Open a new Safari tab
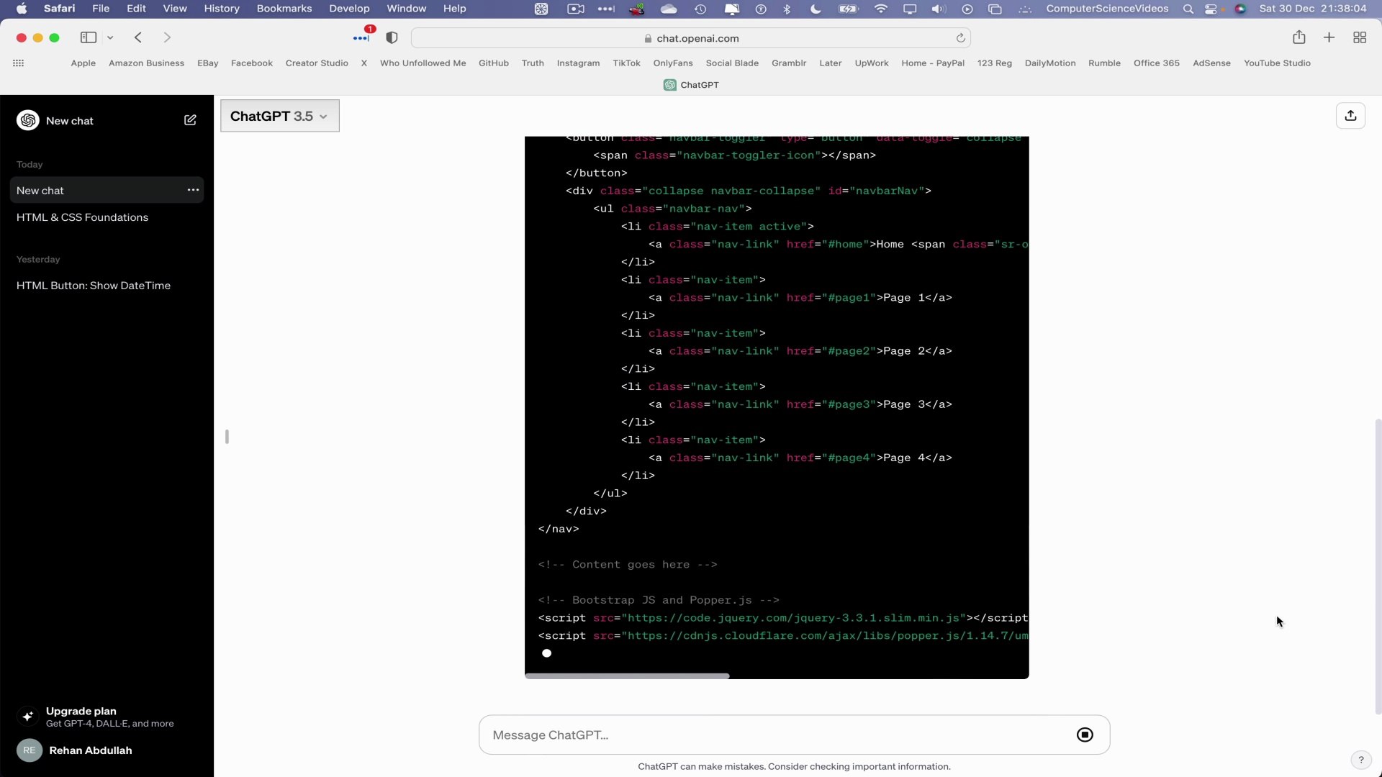The image size is (1382, 777). (1329, 37)
